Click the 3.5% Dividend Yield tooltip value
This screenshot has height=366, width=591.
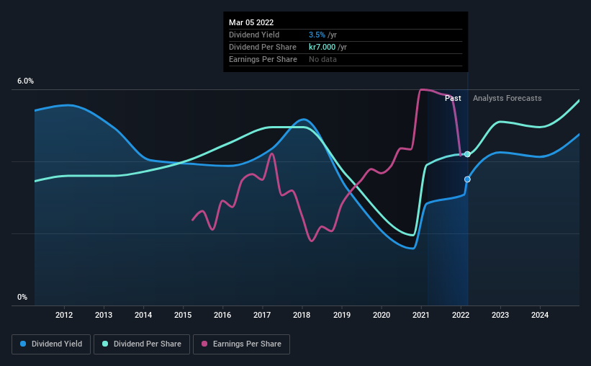click(x=317, y=35)
